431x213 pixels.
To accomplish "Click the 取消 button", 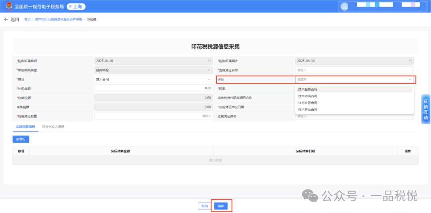I will (204, 206).
